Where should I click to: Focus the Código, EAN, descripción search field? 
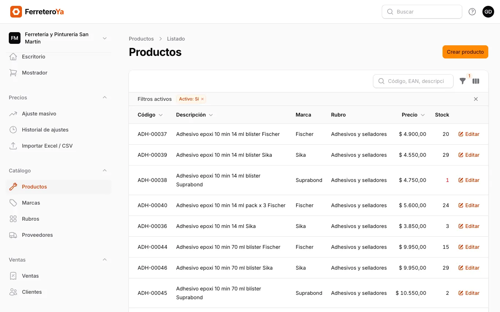coord(413,81)
